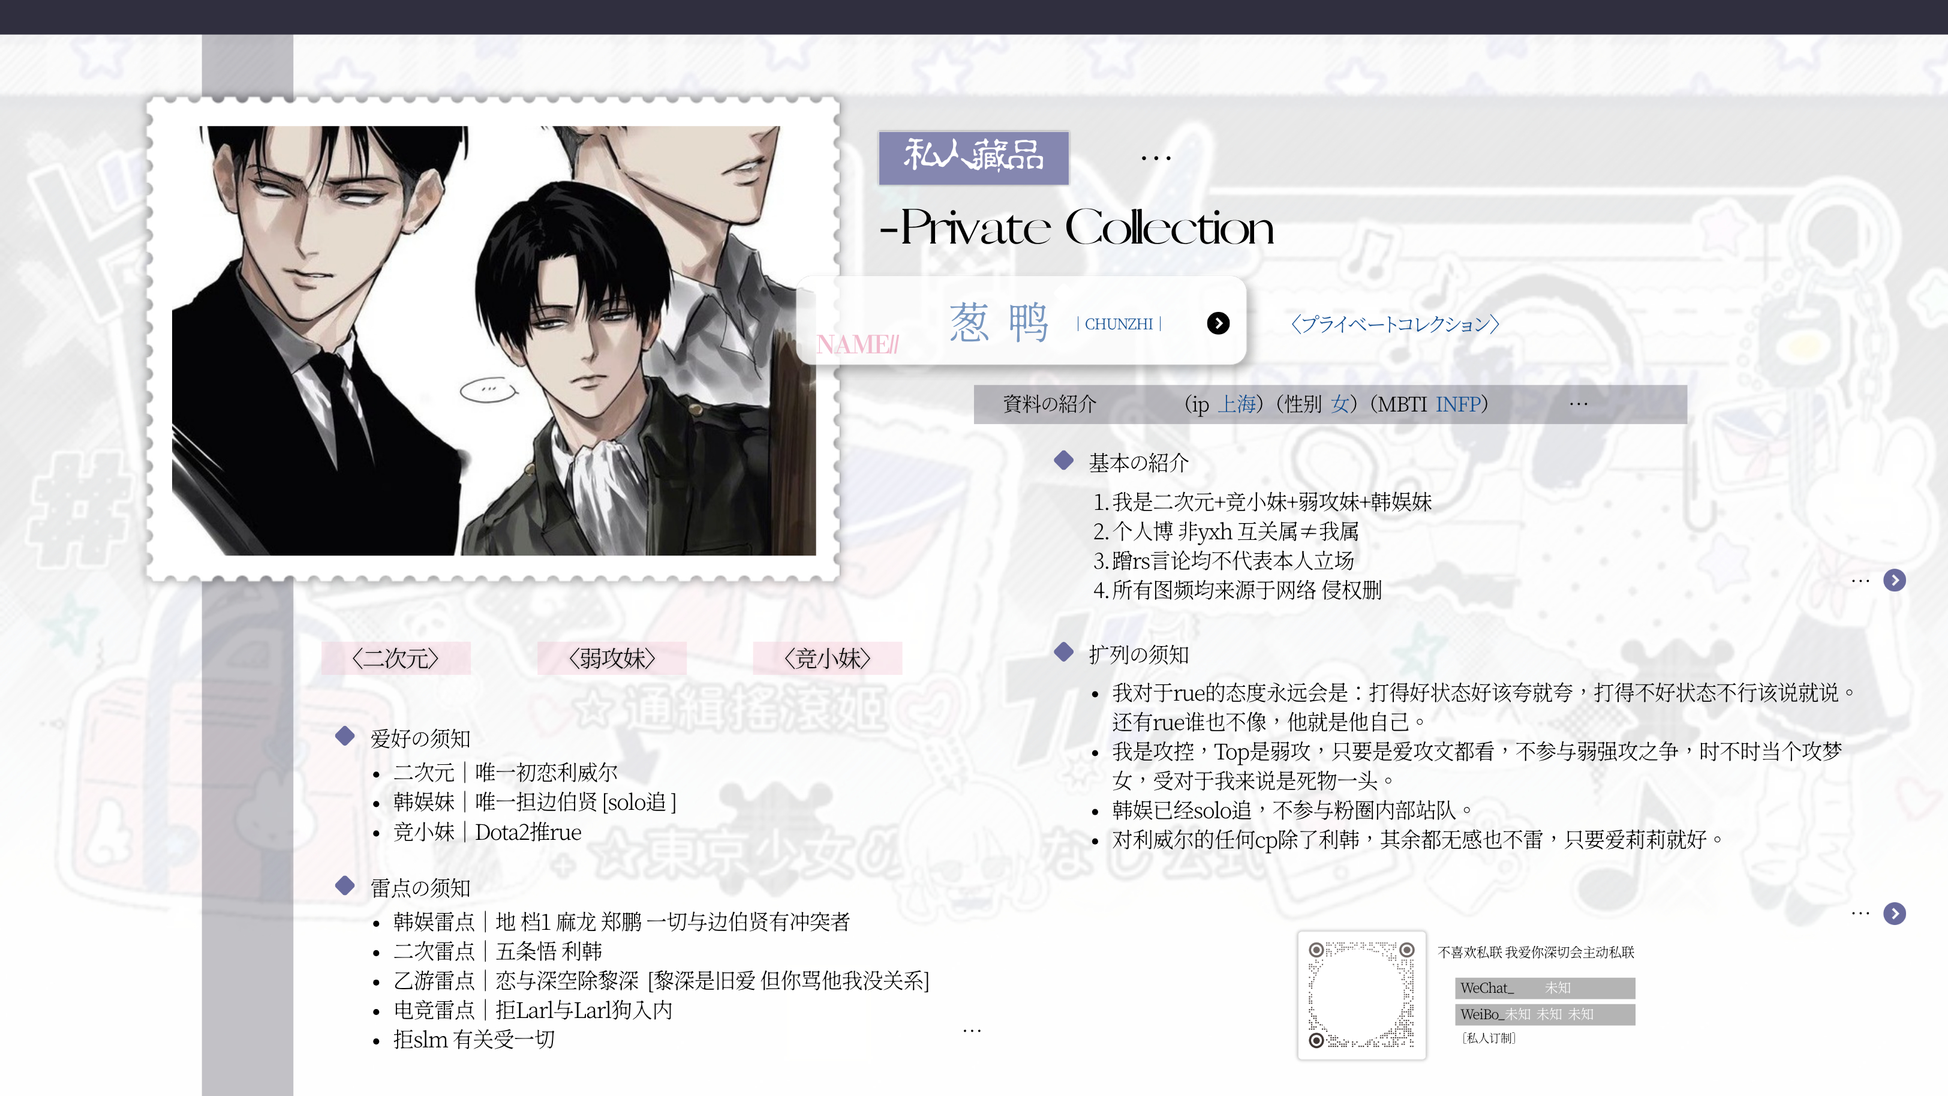This screenshot has height=1096, width=1948.
Task: Click the diamond bullet next to 爱好の须知
Action: click(x=345, y=735)
